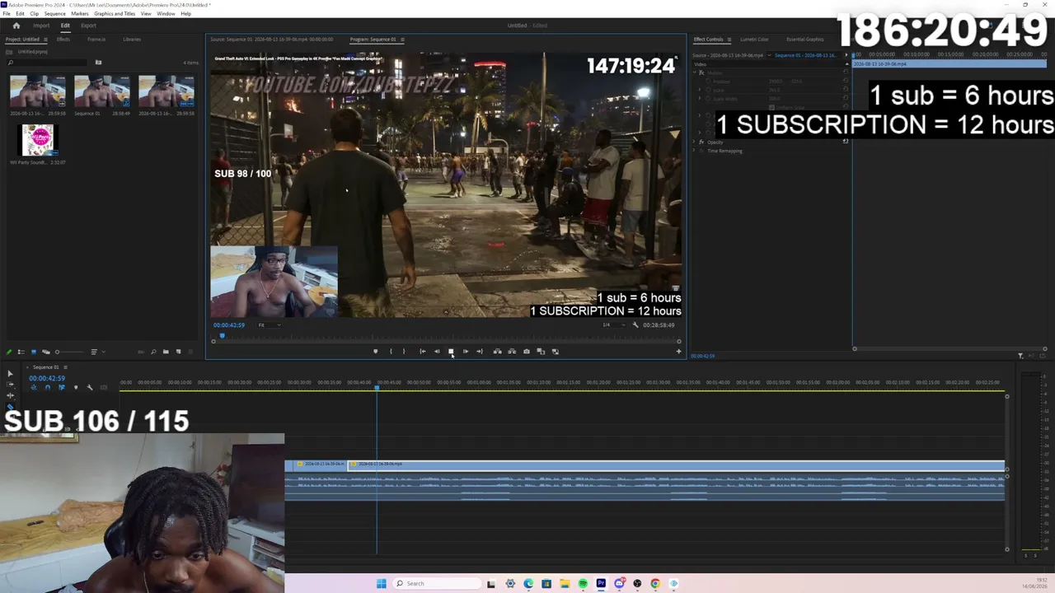Step back one frame

pyautogui.click(x=437, y=352)
